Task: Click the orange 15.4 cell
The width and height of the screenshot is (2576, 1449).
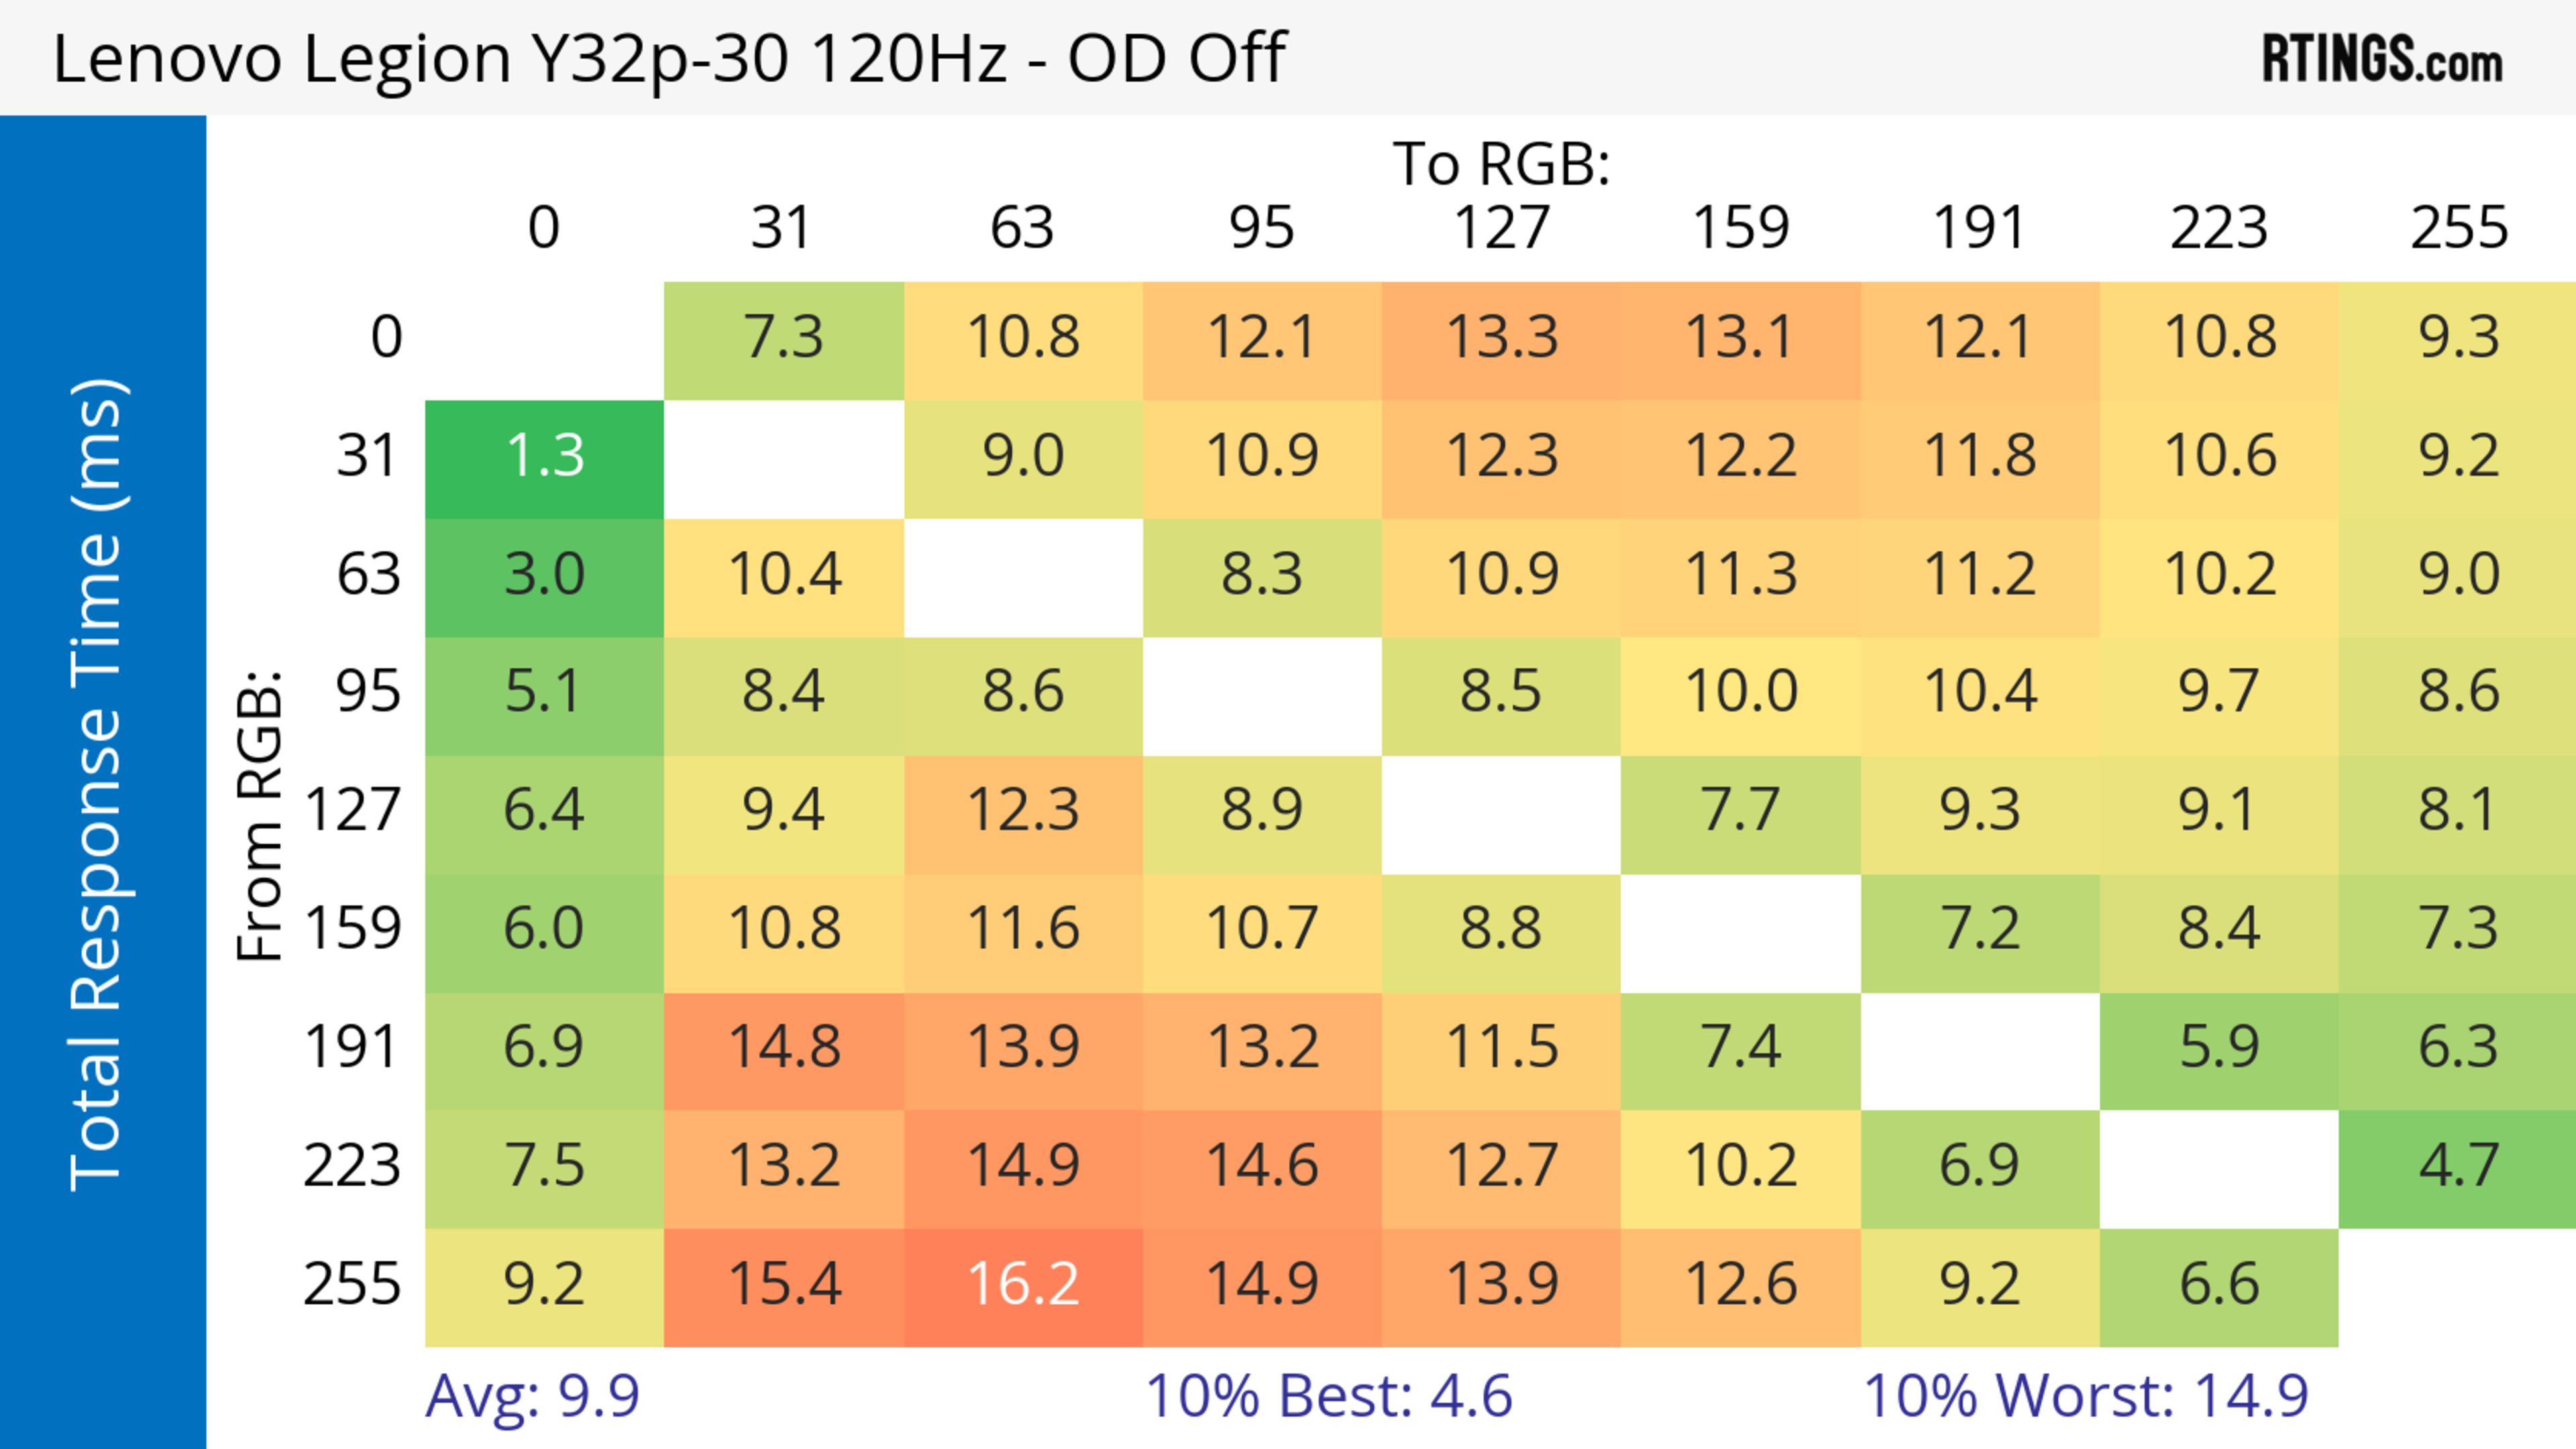Action: 784,1285
